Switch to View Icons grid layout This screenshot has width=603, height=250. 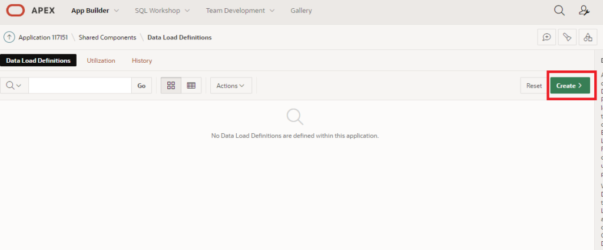[x=171, y=86]
